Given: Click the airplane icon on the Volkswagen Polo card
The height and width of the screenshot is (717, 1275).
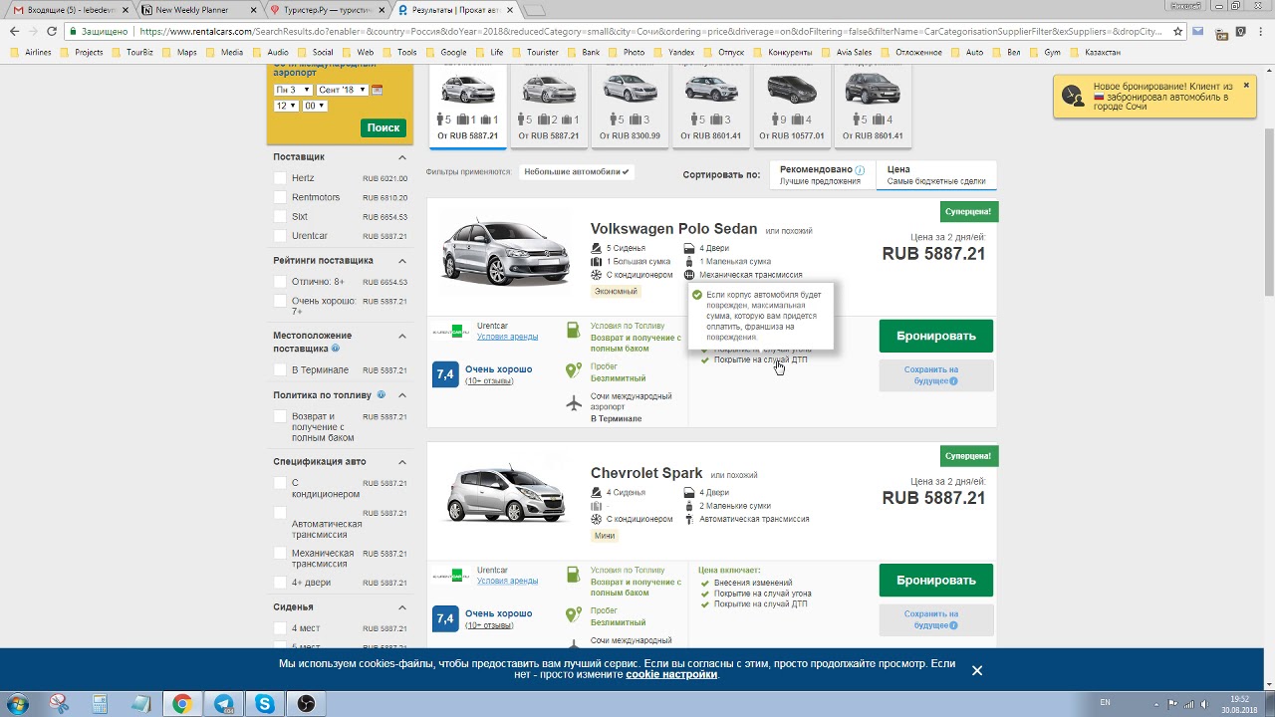Looking at the screenshot, I should 574,402.
